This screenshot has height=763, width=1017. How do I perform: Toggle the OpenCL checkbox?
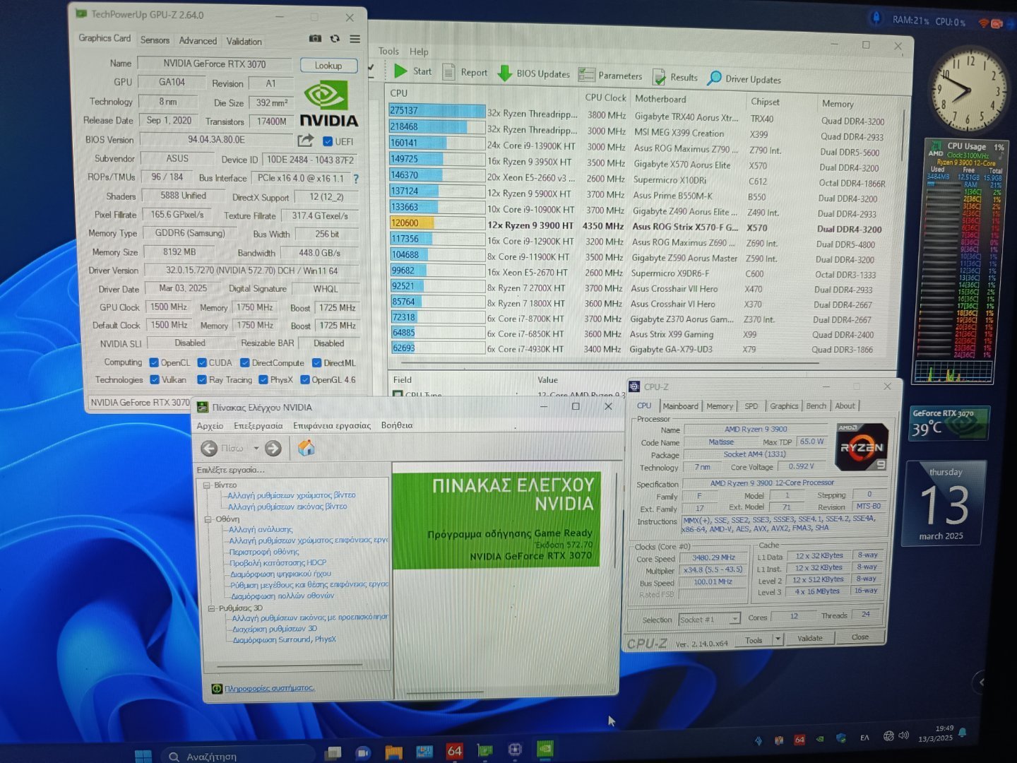pos(154,362)
